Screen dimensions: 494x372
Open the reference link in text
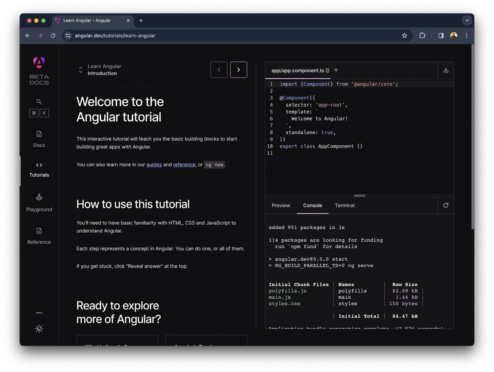tap(184, 164)
